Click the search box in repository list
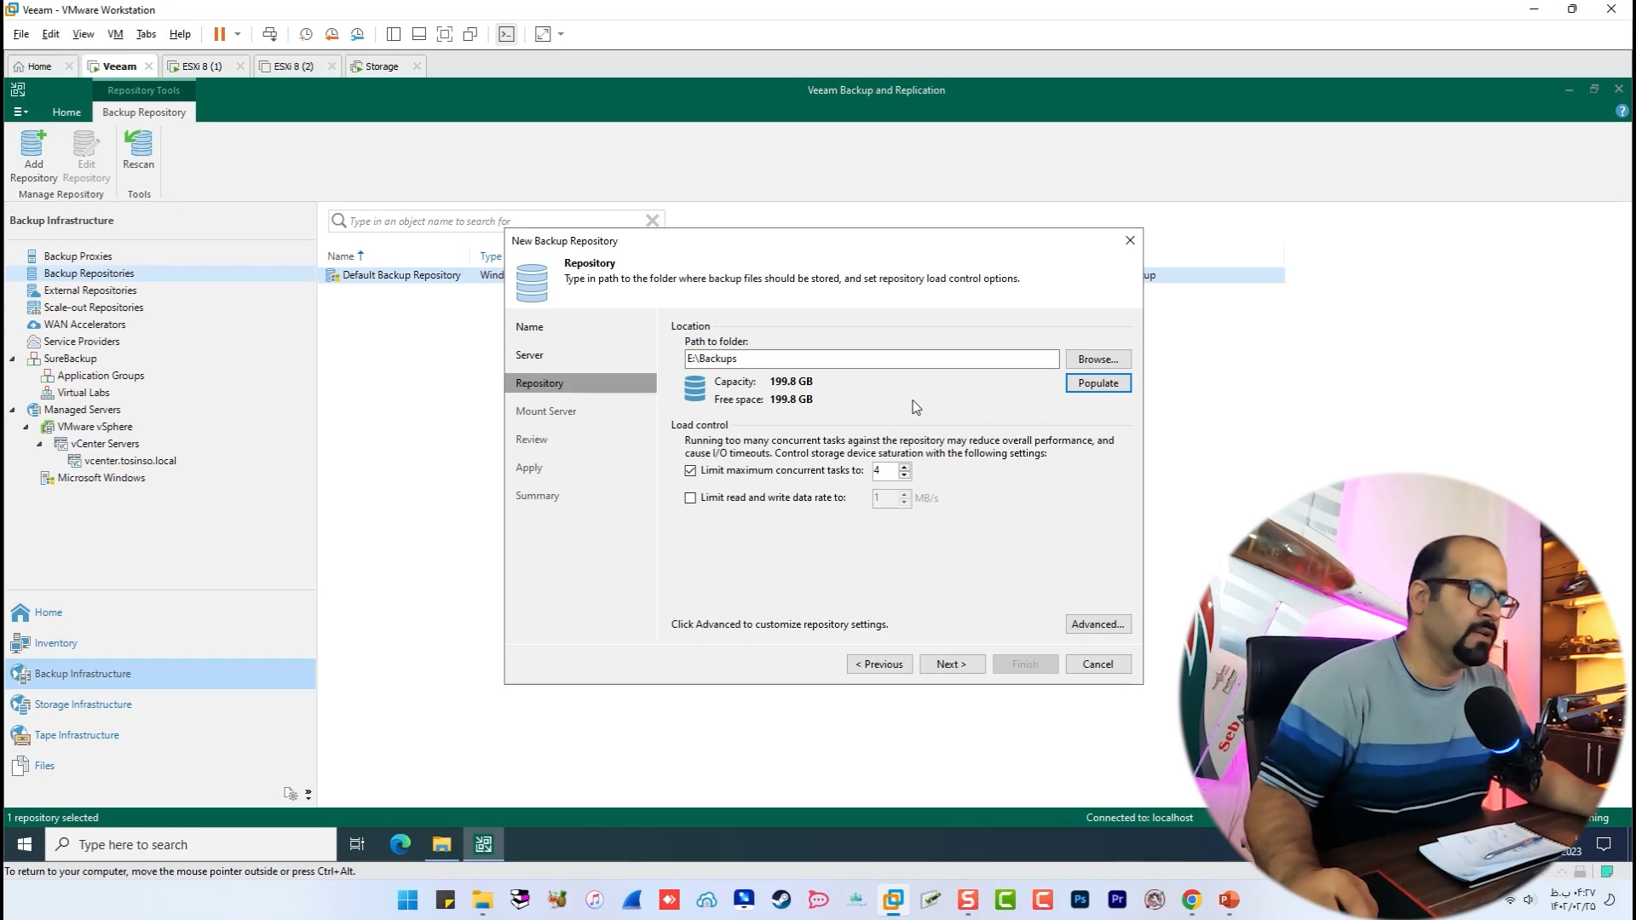The image size is (1636, 920). pos(494,221)
